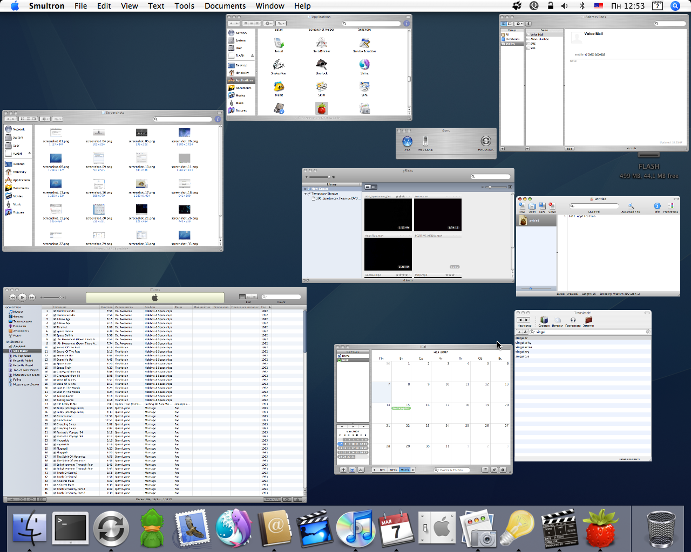Open the Edit menu

(104, 6)
